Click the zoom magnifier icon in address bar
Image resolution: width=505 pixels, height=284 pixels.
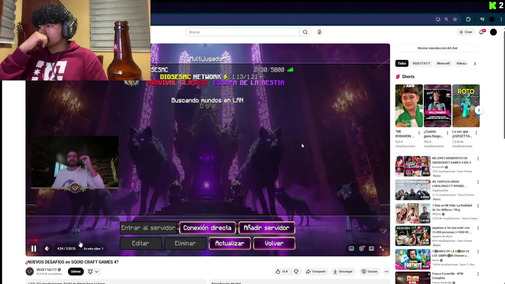point(446,19)
